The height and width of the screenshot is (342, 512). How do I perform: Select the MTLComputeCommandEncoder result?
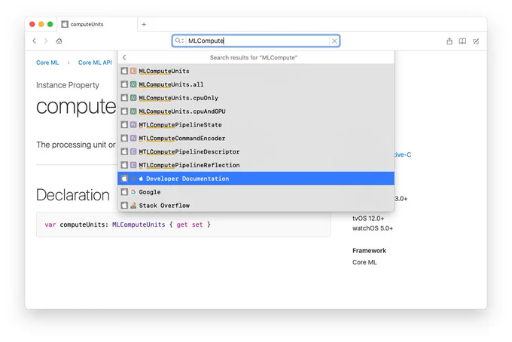point(256,138)
